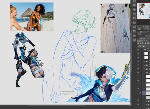Image resolution: width=150 pixels, height=109 pixels.
Task: Expand the first collapsed subfolder
Action: (x=144, y=61)
